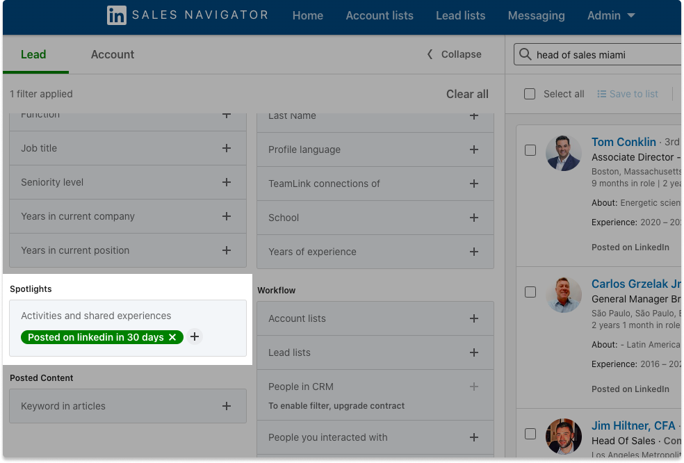
Task: Add a Job title filter
Action: (227, 148)
